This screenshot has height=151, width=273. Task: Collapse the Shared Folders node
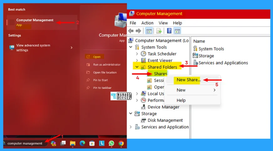coord(137,67)
